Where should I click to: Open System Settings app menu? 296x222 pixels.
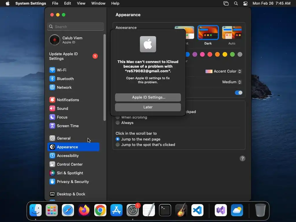(x=31, y=3)
